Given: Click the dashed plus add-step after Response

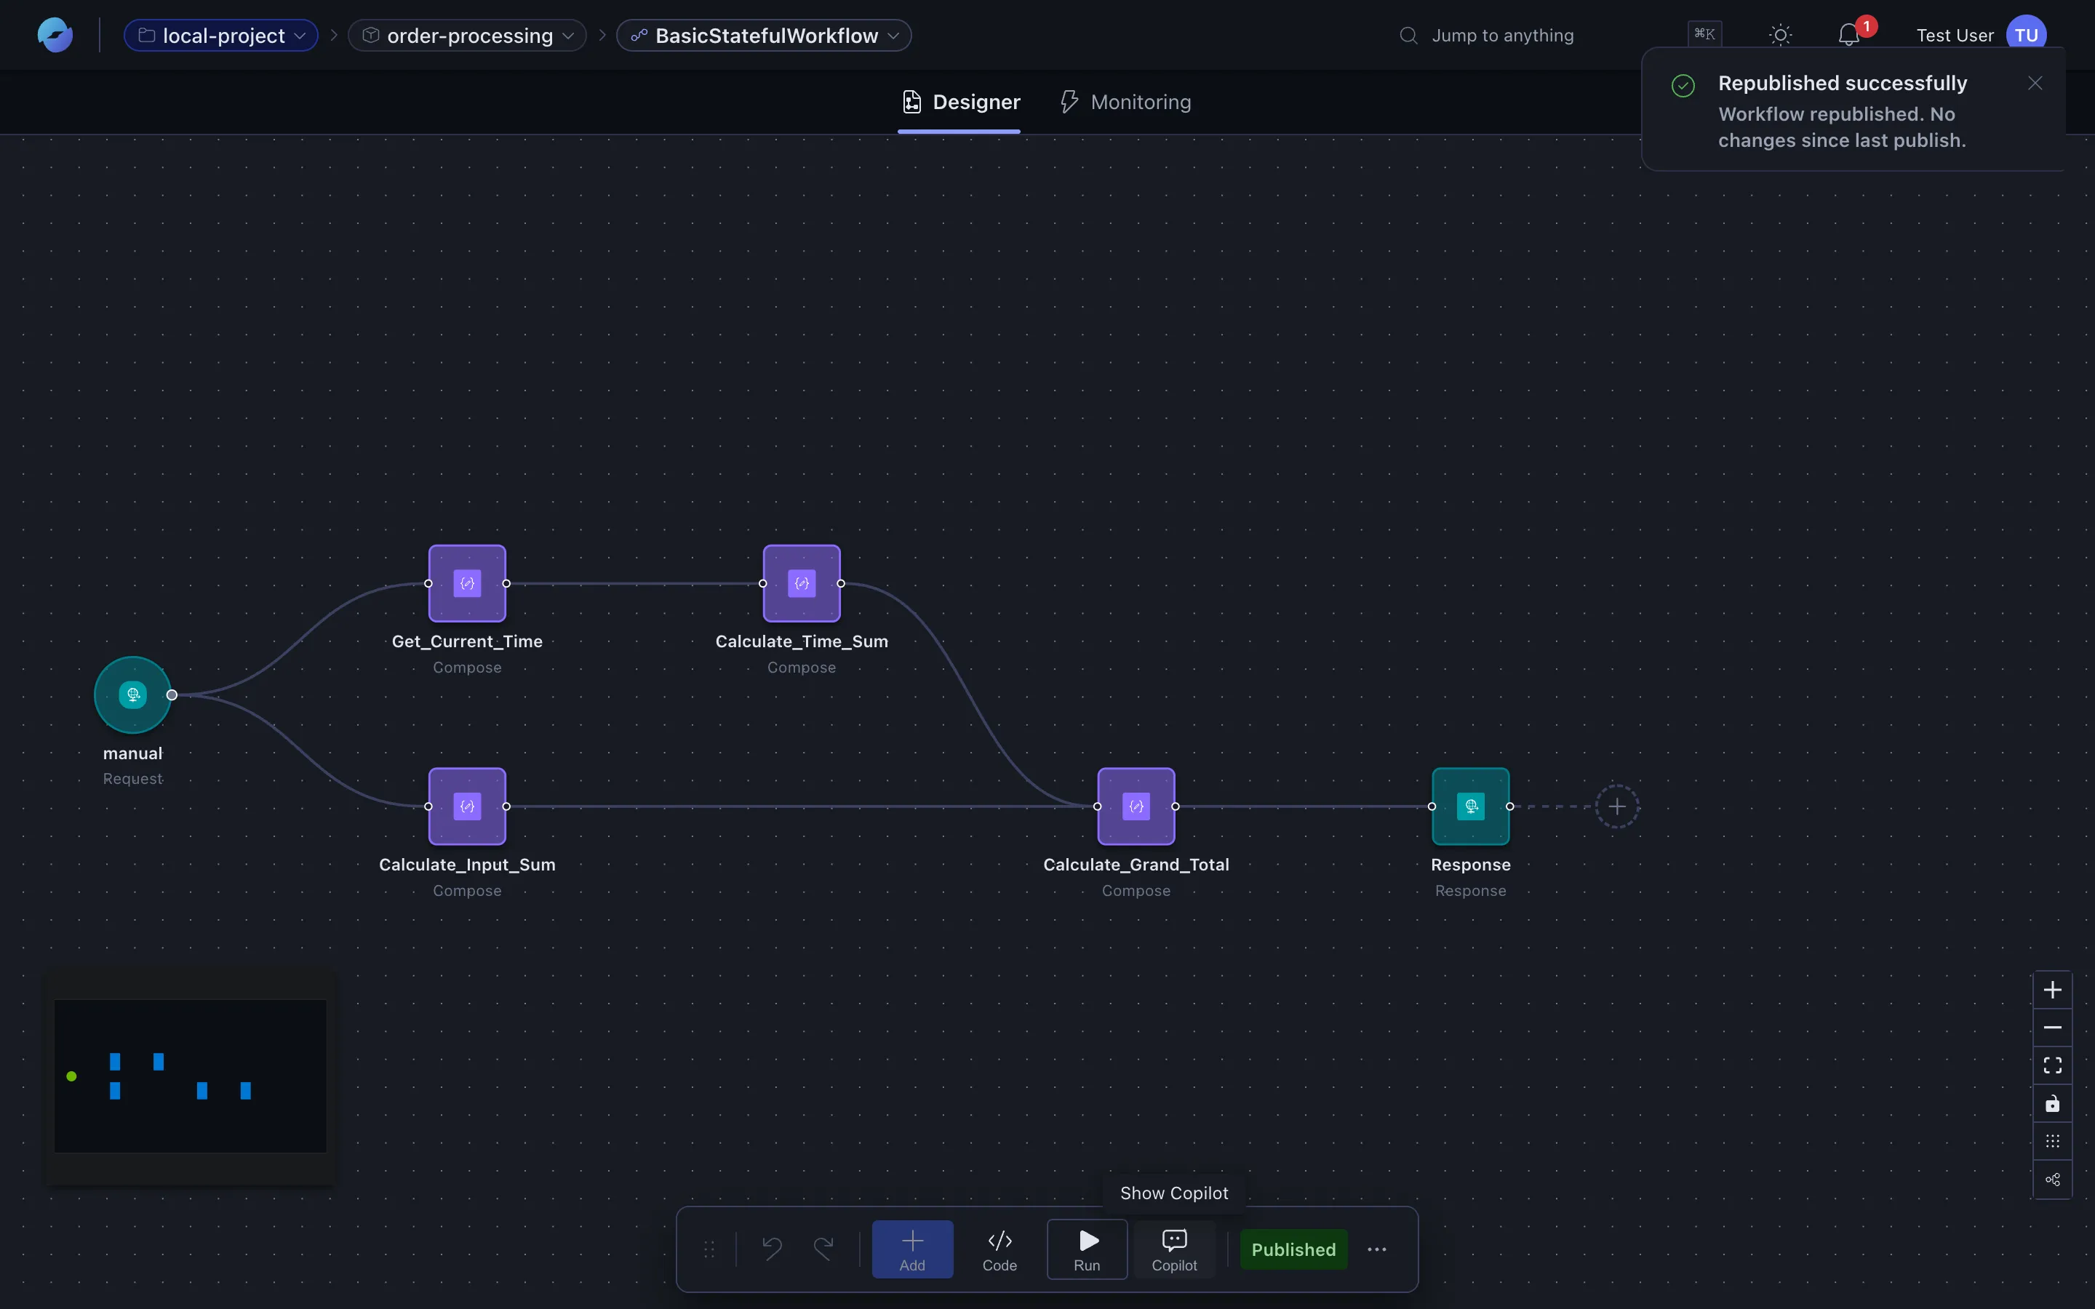Looking at the screenshot, I should coord(1617,806).
